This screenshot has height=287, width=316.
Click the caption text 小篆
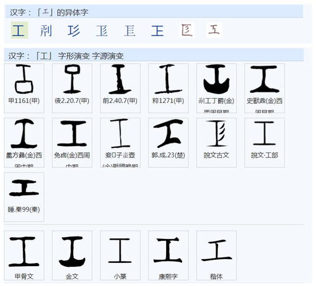tap(120, 276)
